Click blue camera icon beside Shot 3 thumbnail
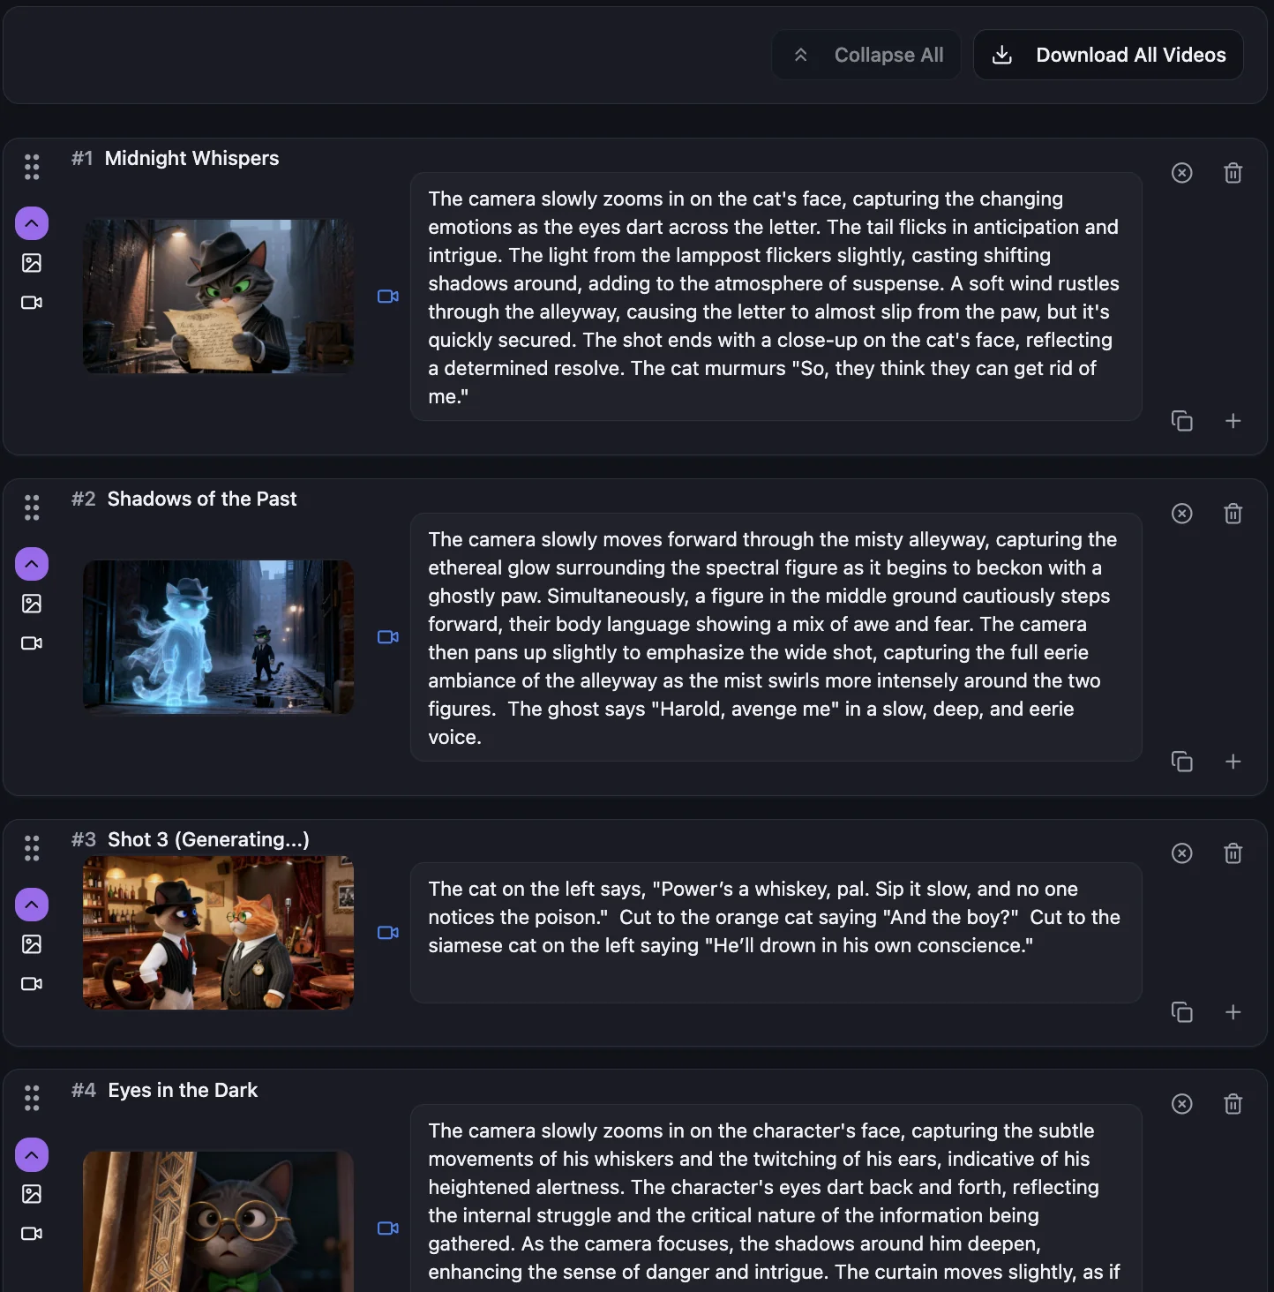Screen dimensions: 1274x1292 [x=388, y=933]
